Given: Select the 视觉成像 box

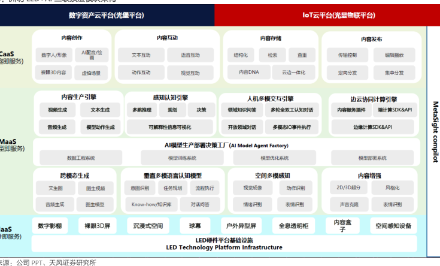Looking at the screenshot, I should coord(252,188).
